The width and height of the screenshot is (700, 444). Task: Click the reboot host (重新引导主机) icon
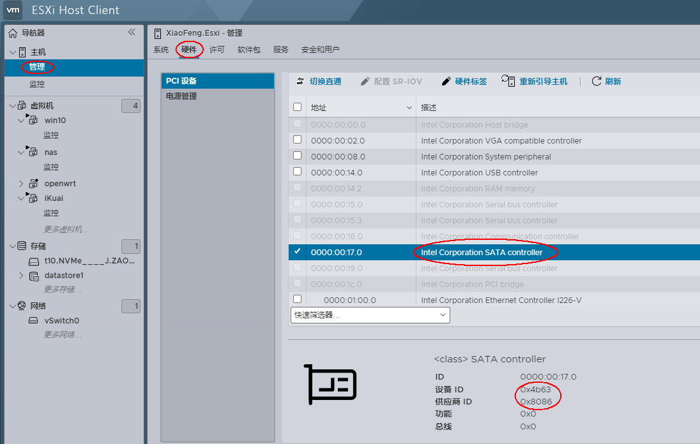(x=508, y=80)
